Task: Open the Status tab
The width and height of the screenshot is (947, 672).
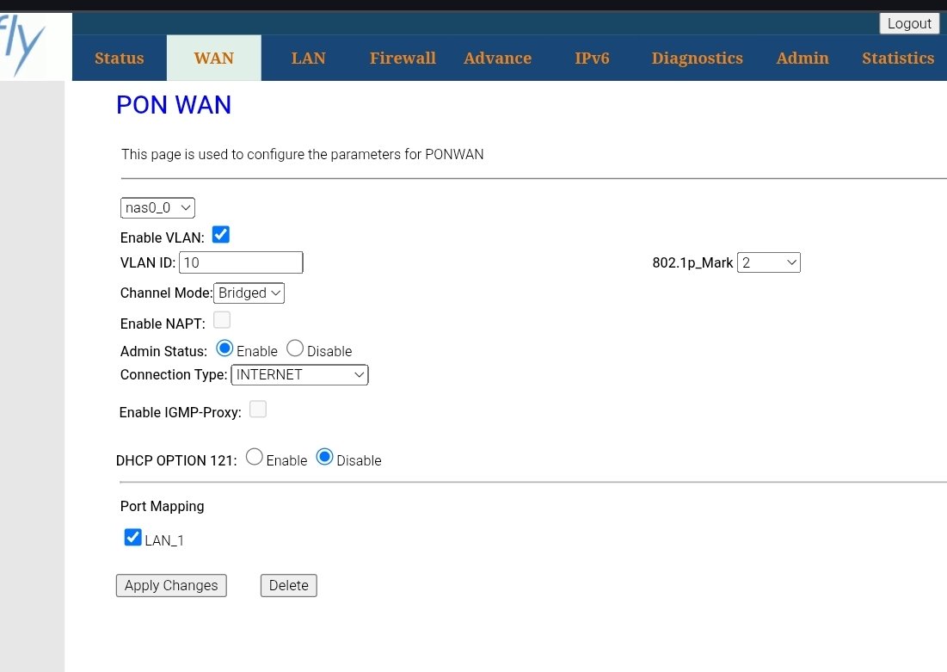Action: click(x=120, y=59)
